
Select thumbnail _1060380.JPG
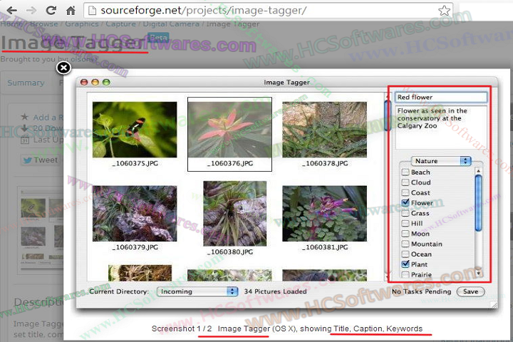[x=235, y=213]
